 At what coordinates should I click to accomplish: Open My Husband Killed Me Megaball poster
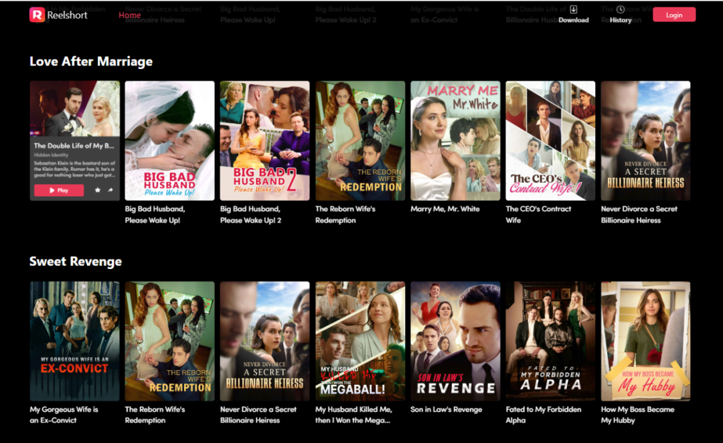(x=360, y=341)
